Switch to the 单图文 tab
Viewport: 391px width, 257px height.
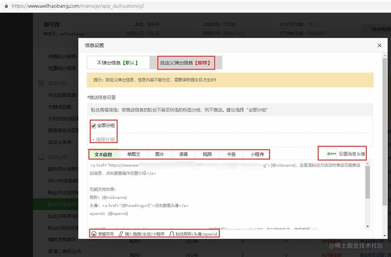133,154
